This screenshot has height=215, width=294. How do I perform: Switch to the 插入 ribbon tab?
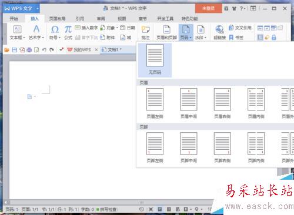pos(35,19)
